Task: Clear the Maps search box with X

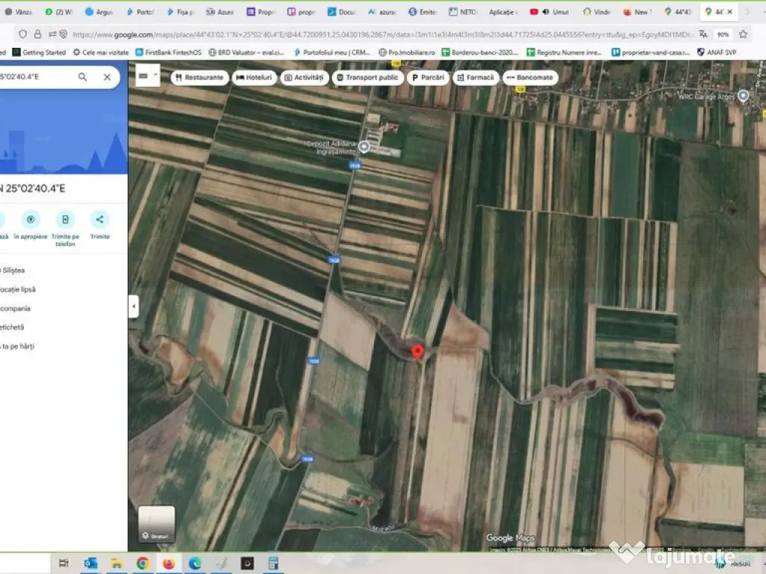Action: click(x=107, y=77)
